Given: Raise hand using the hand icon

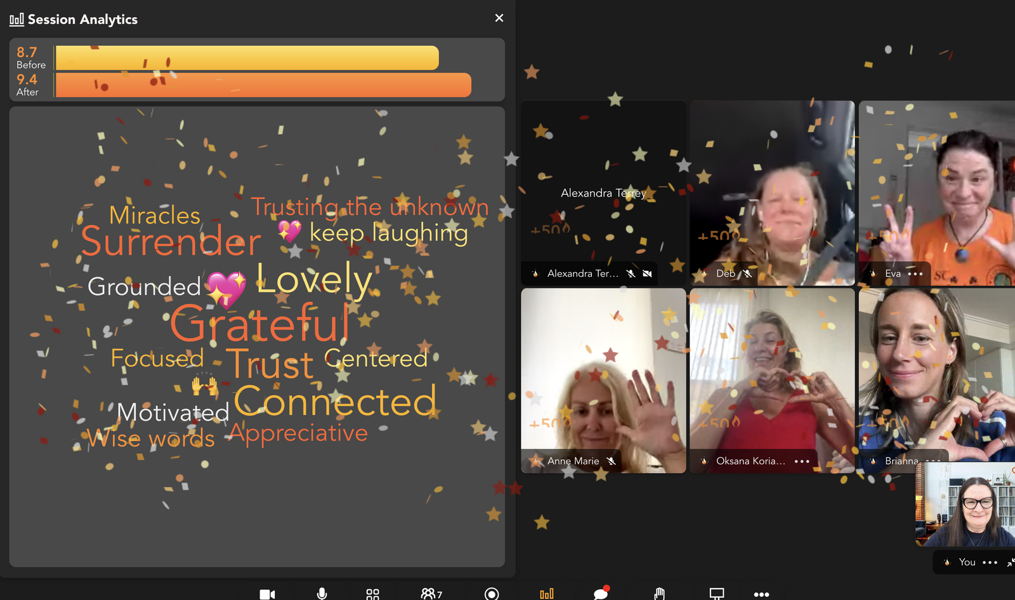Looking at the screenshot, I should click(659, 594).
